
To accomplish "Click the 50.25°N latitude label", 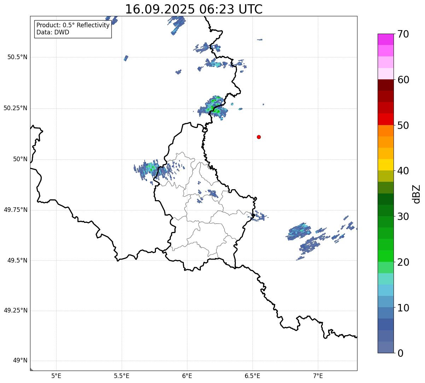I will pos(15,108).
